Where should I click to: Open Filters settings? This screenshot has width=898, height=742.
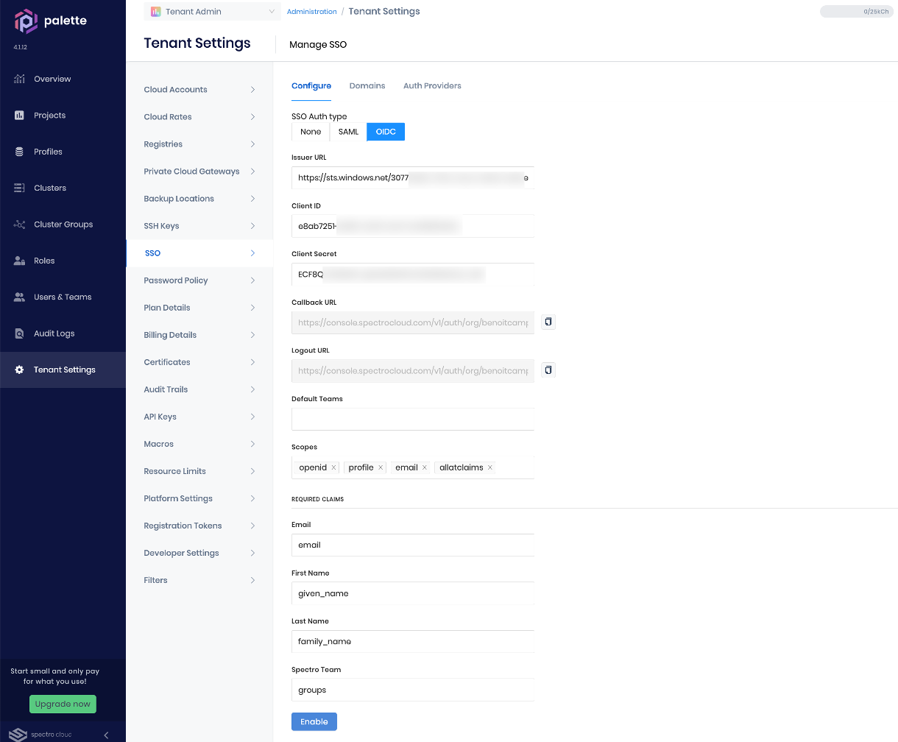pyautogui.click(x=199, y=580)
